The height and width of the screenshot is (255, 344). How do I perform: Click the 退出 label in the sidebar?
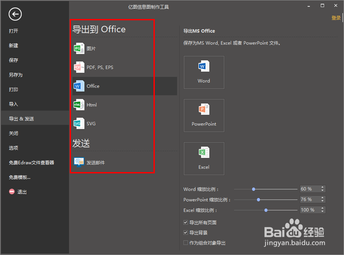22,192
